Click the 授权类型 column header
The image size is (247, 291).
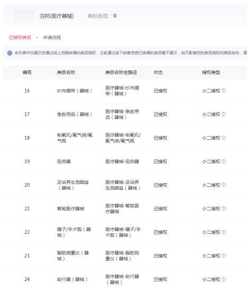coord(211,72)
